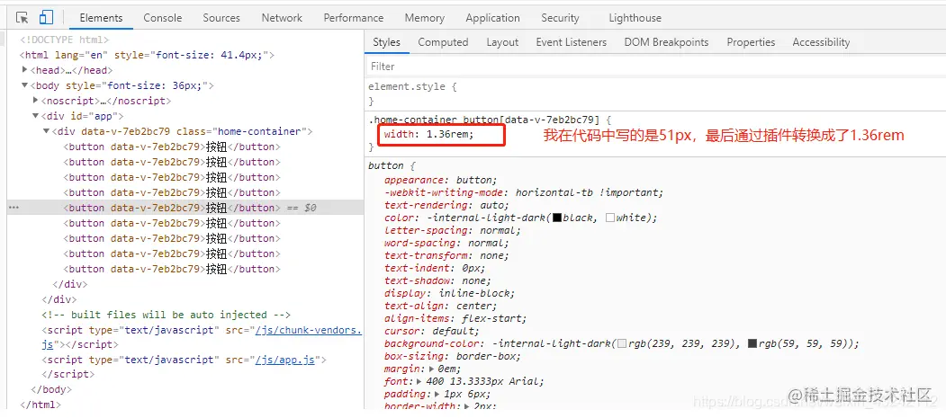The width and height of the screenshot is (946, 418).
Task: Switch to the Network tab
Action: click(282, 18)
